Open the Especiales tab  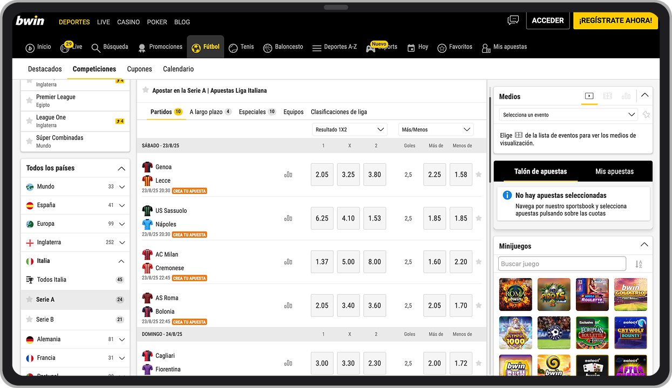click(x=257, y=112)
